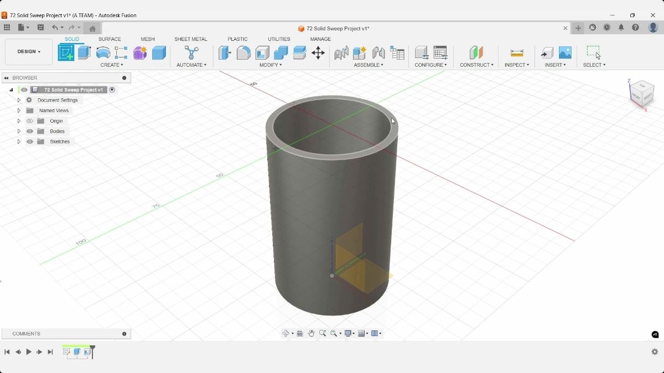
Task: Switch to the PLASTIC tab
Action: (237, 39)
